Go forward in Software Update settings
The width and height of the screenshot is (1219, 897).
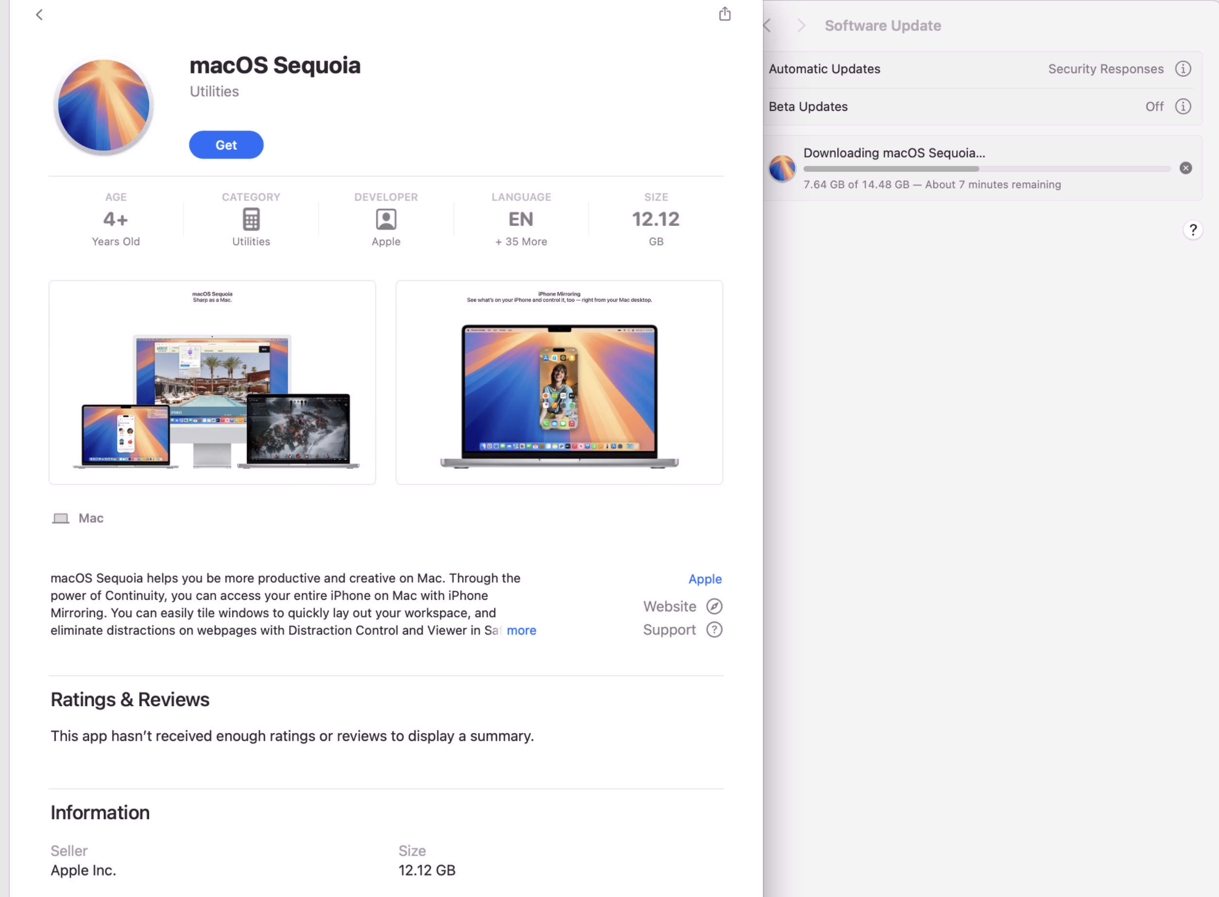[x=801, y=26]
